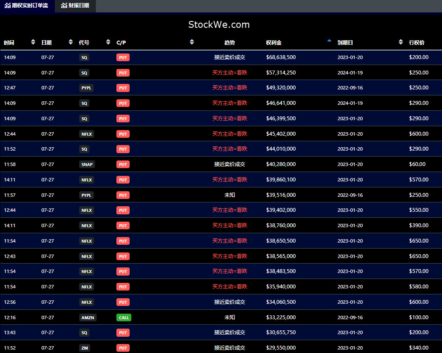Click the strike price $60.00
The image size is (442, 353).
417,164
